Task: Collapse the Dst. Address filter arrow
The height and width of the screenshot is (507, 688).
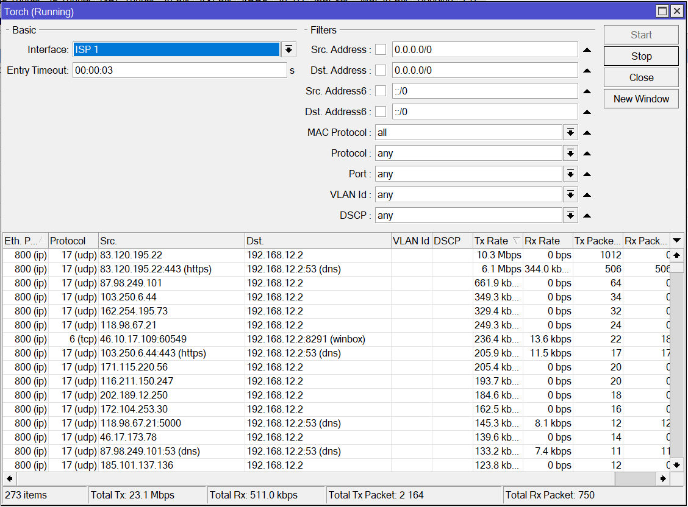Action: coord(587,71)
